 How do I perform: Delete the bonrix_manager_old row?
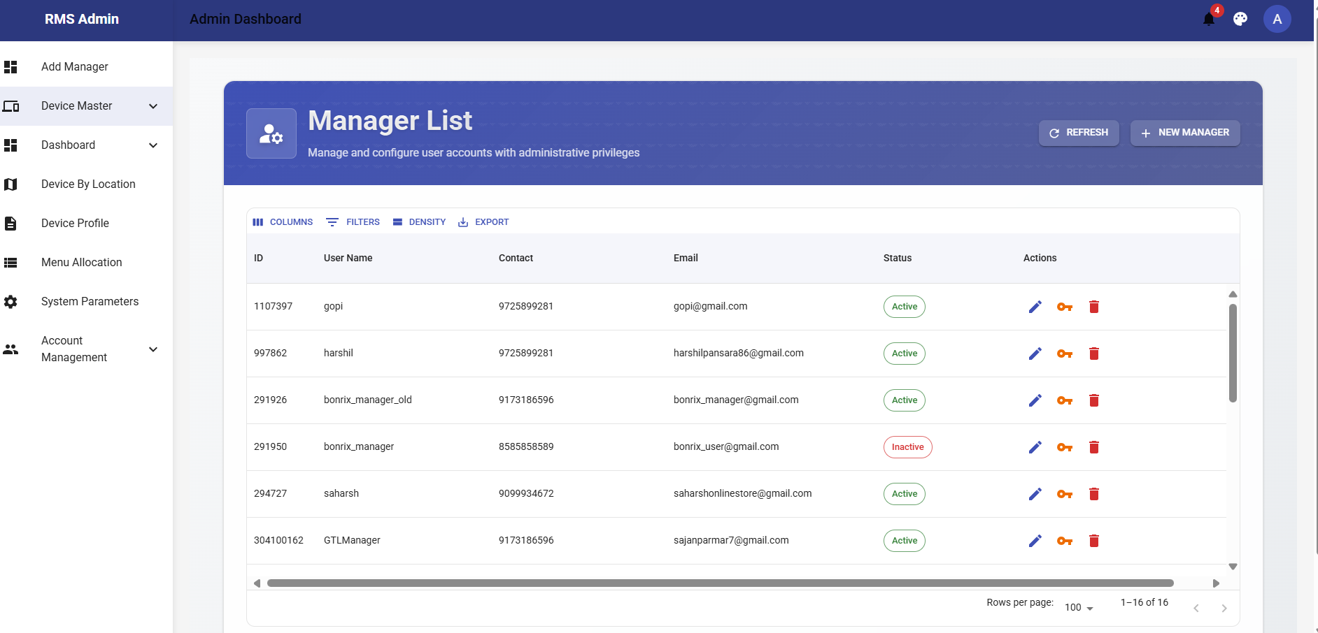1094,400
